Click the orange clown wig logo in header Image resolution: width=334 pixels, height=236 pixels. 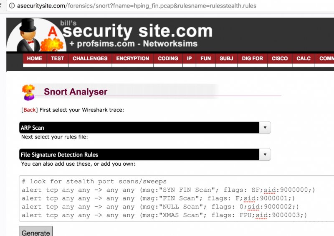click(52, 45)
